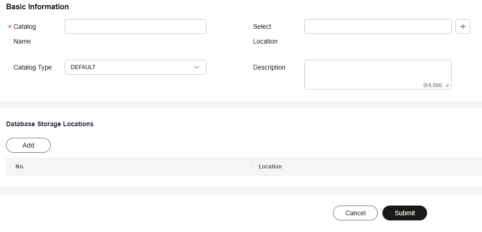Open the Catalog Type dropdown showing DEFAULT
The height and width of the screenshot is (232, 482).
coord(135,67)
